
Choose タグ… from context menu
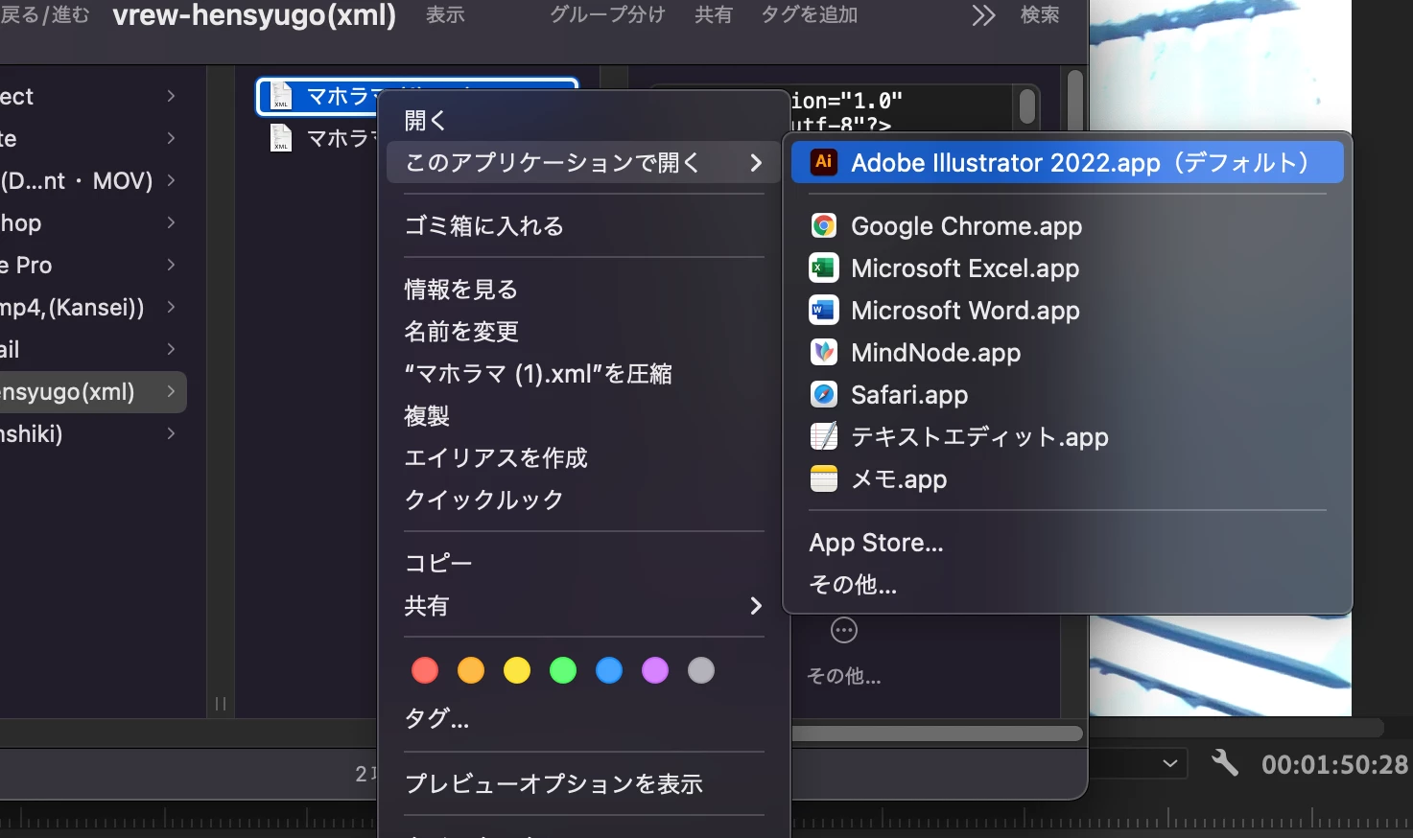(583, 718)
